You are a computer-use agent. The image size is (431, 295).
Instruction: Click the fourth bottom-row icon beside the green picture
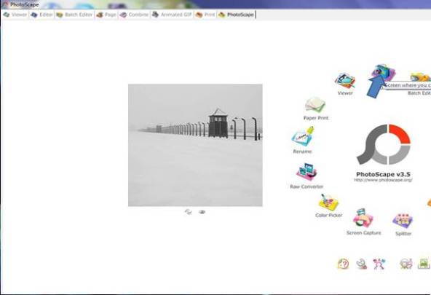click(x=406, y=264)
